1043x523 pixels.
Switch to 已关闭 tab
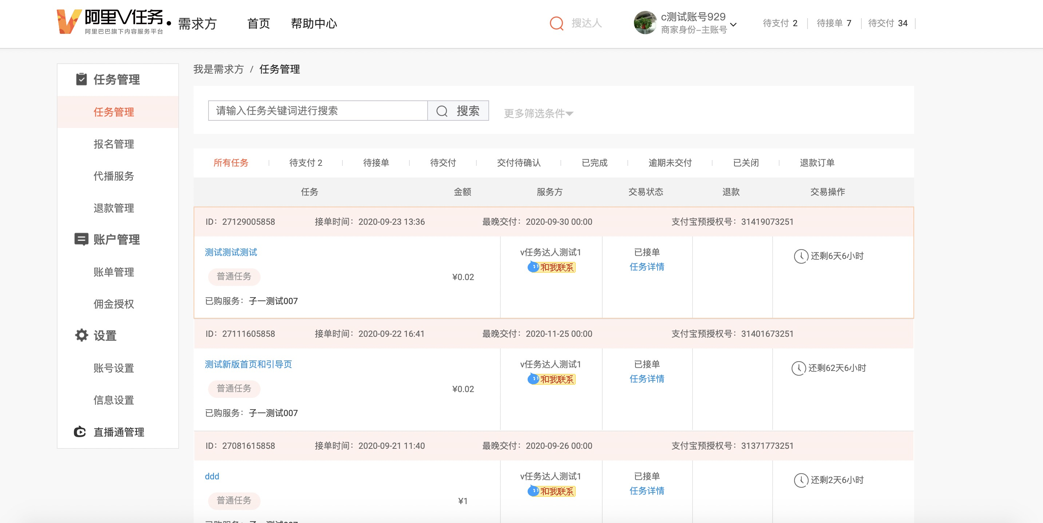pos(746,163)
